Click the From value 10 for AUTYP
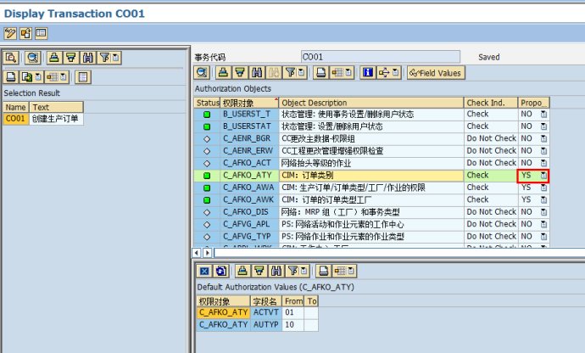585x353 pixels. [x=292, y=325]
